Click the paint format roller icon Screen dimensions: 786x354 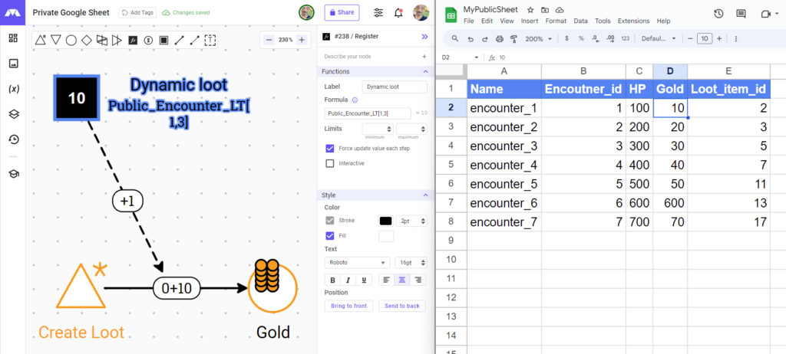(514, 38)
